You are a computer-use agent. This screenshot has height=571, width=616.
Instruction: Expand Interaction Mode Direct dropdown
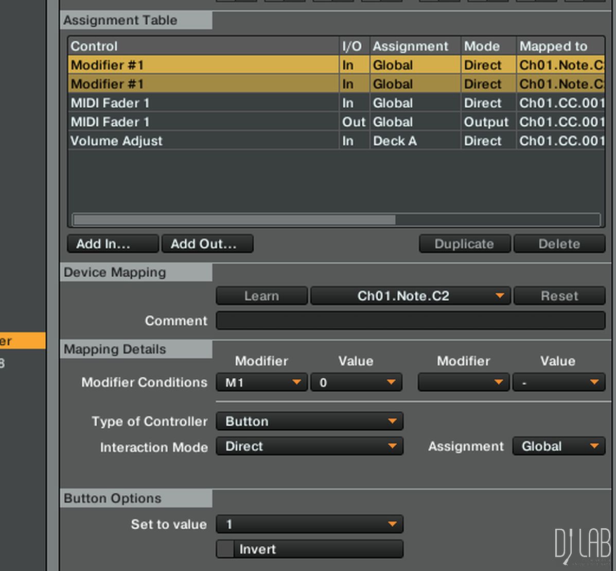(309, 446)
